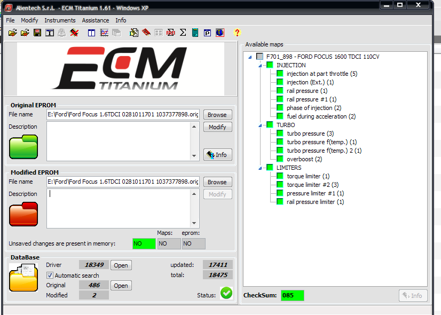The height and width of the screenshot is (315, 441).
Task: Click the green Original EPROM folder icon
Action: coord(23,147)
